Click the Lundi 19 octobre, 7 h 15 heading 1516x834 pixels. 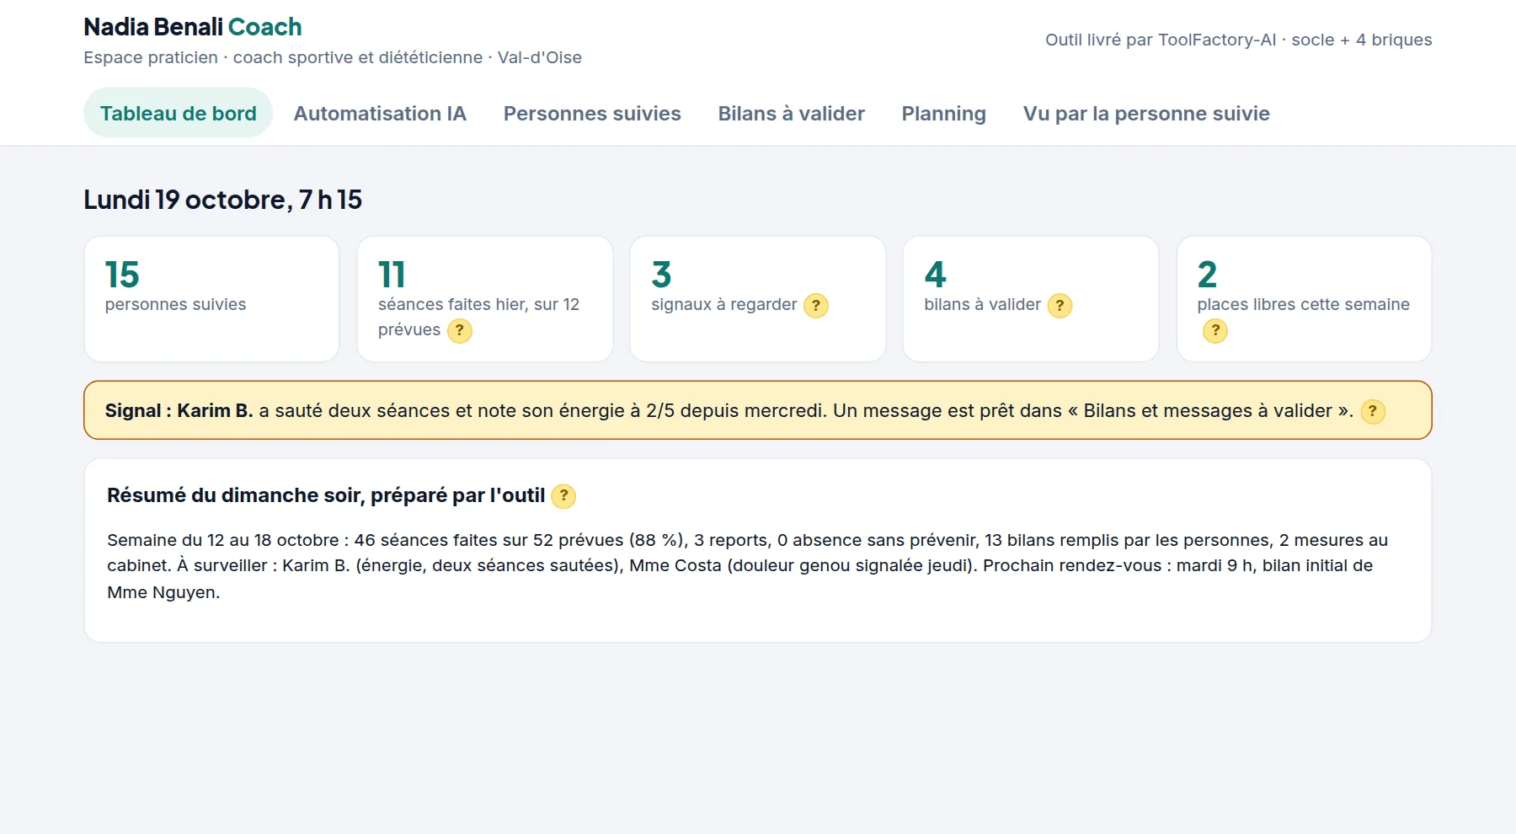tap(222, 200)
